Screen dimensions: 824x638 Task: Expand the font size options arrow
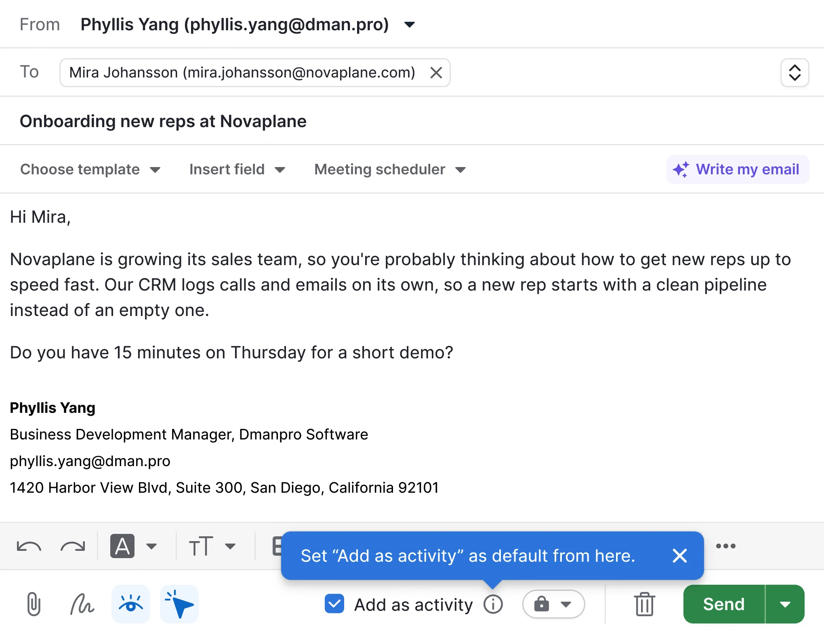click(x=230, y=547)
